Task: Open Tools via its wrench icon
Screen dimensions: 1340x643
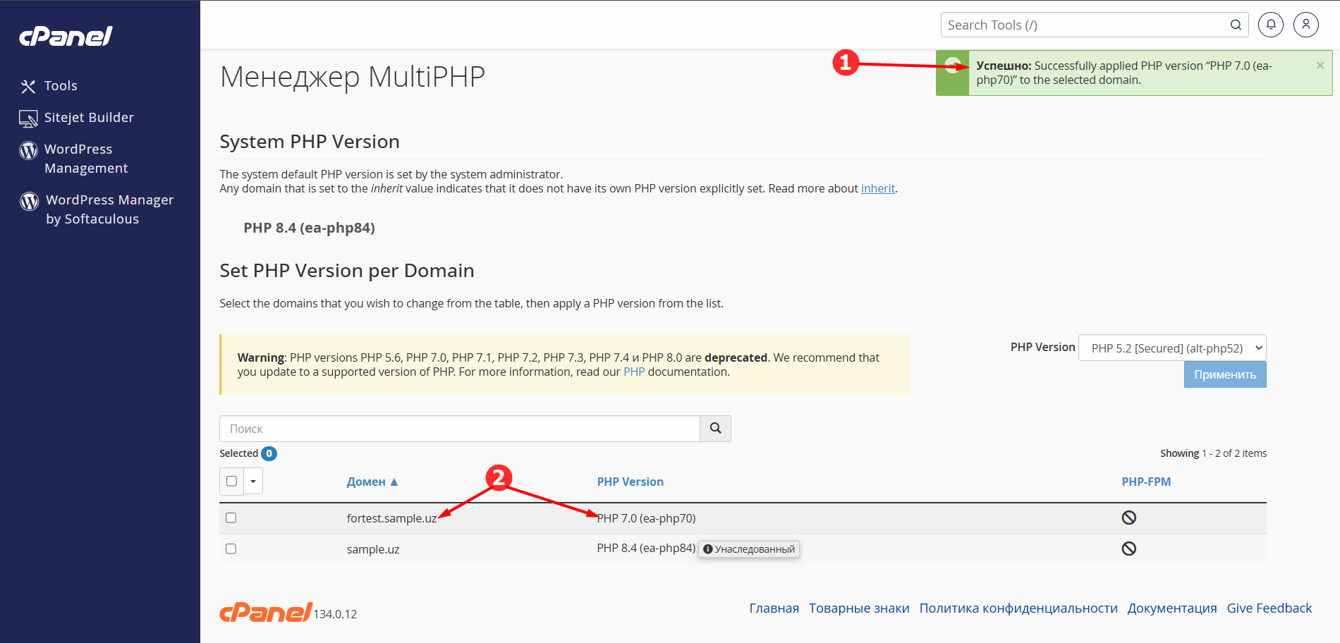Action: 28,86
